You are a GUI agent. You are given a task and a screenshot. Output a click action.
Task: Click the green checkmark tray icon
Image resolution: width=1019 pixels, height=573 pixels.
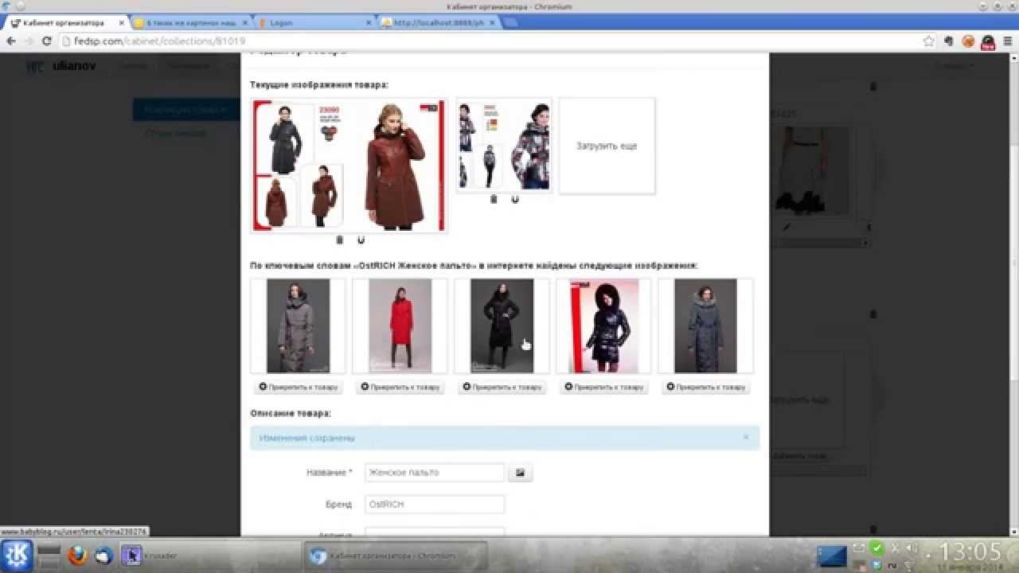876,548
